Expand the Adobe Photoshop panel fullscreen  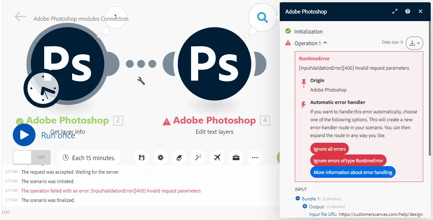click(395, 11)
